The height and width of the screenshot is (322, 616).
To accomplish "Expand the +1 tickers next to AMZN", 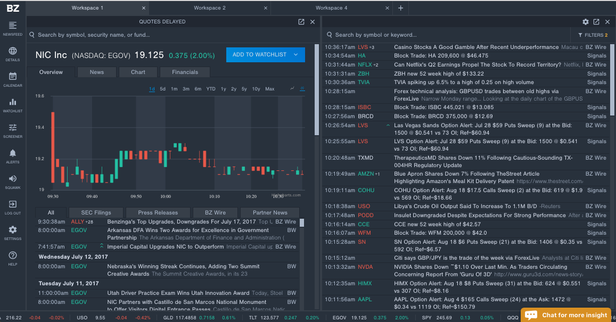I will tap(377, 174).
